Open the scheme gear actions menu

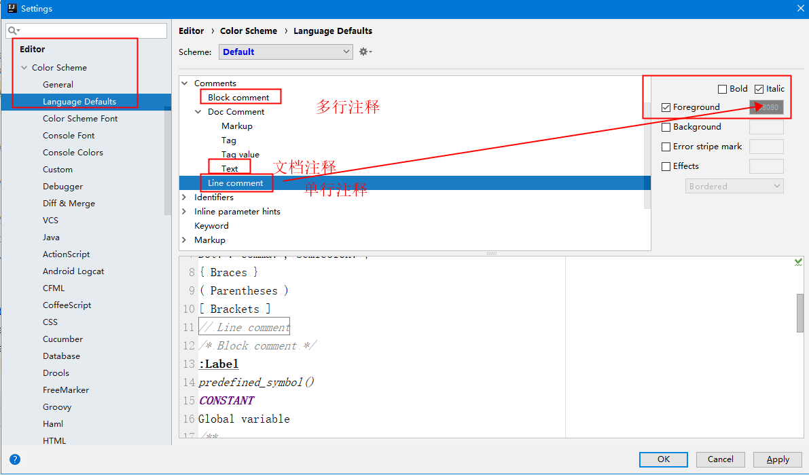[365, 52]
